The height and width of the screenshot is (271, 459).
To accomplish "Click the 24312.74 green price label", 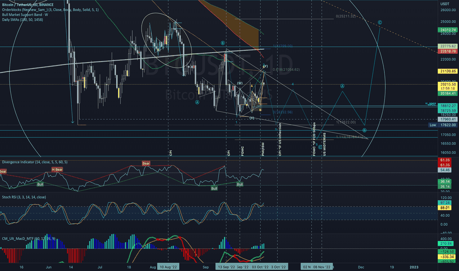I will click(x=448, y=30).
